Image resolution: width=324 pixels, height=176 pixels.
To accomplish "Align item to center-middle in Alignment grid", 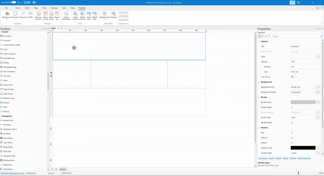I will (123, 16).
